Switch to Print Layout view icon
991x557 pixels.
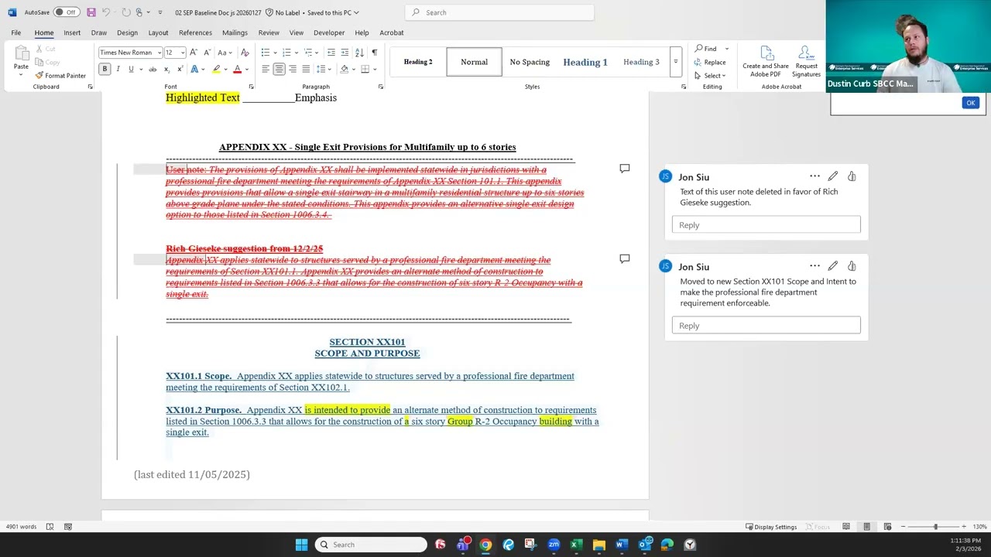point(867,527)
